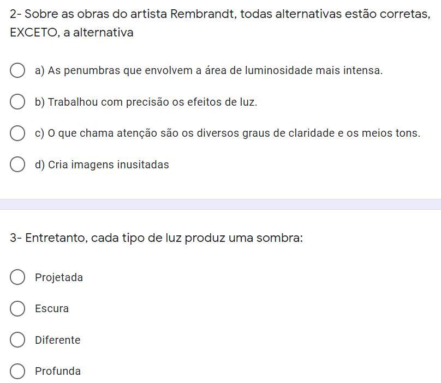Select the Profunda radio button

click(17, 371)
